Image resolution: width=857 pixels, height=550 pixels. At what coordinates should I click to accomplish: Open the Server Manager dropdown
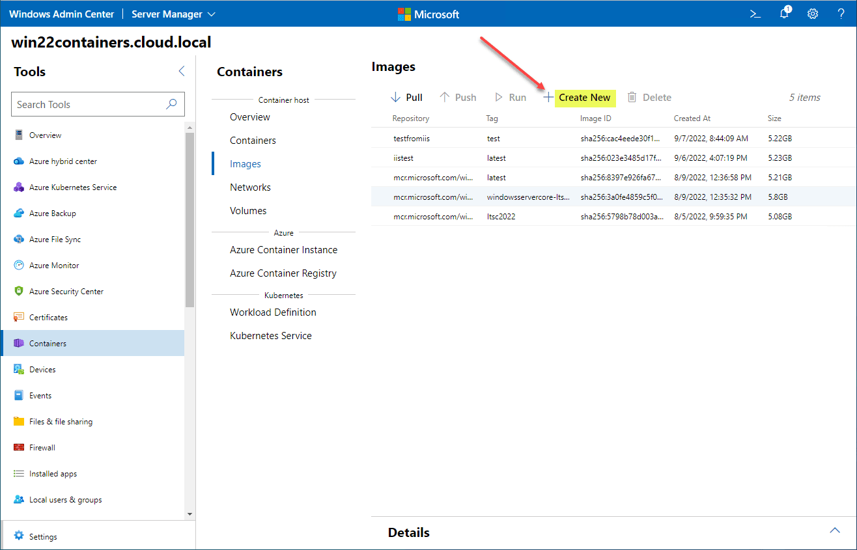(x=173, y=14)
